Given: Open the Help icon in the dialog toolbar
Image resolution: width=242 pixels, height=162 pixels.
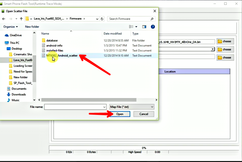Looking at the screenshot, I should click(152, 26).
